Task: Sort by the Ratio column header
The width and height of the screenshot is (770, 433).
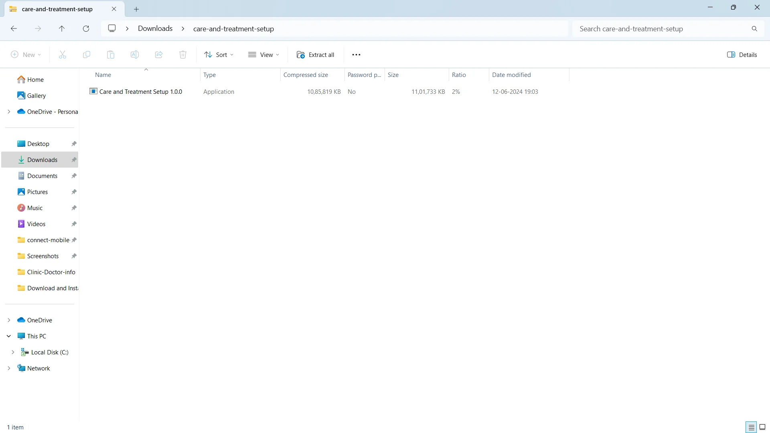Action: (x=459, y=75)
